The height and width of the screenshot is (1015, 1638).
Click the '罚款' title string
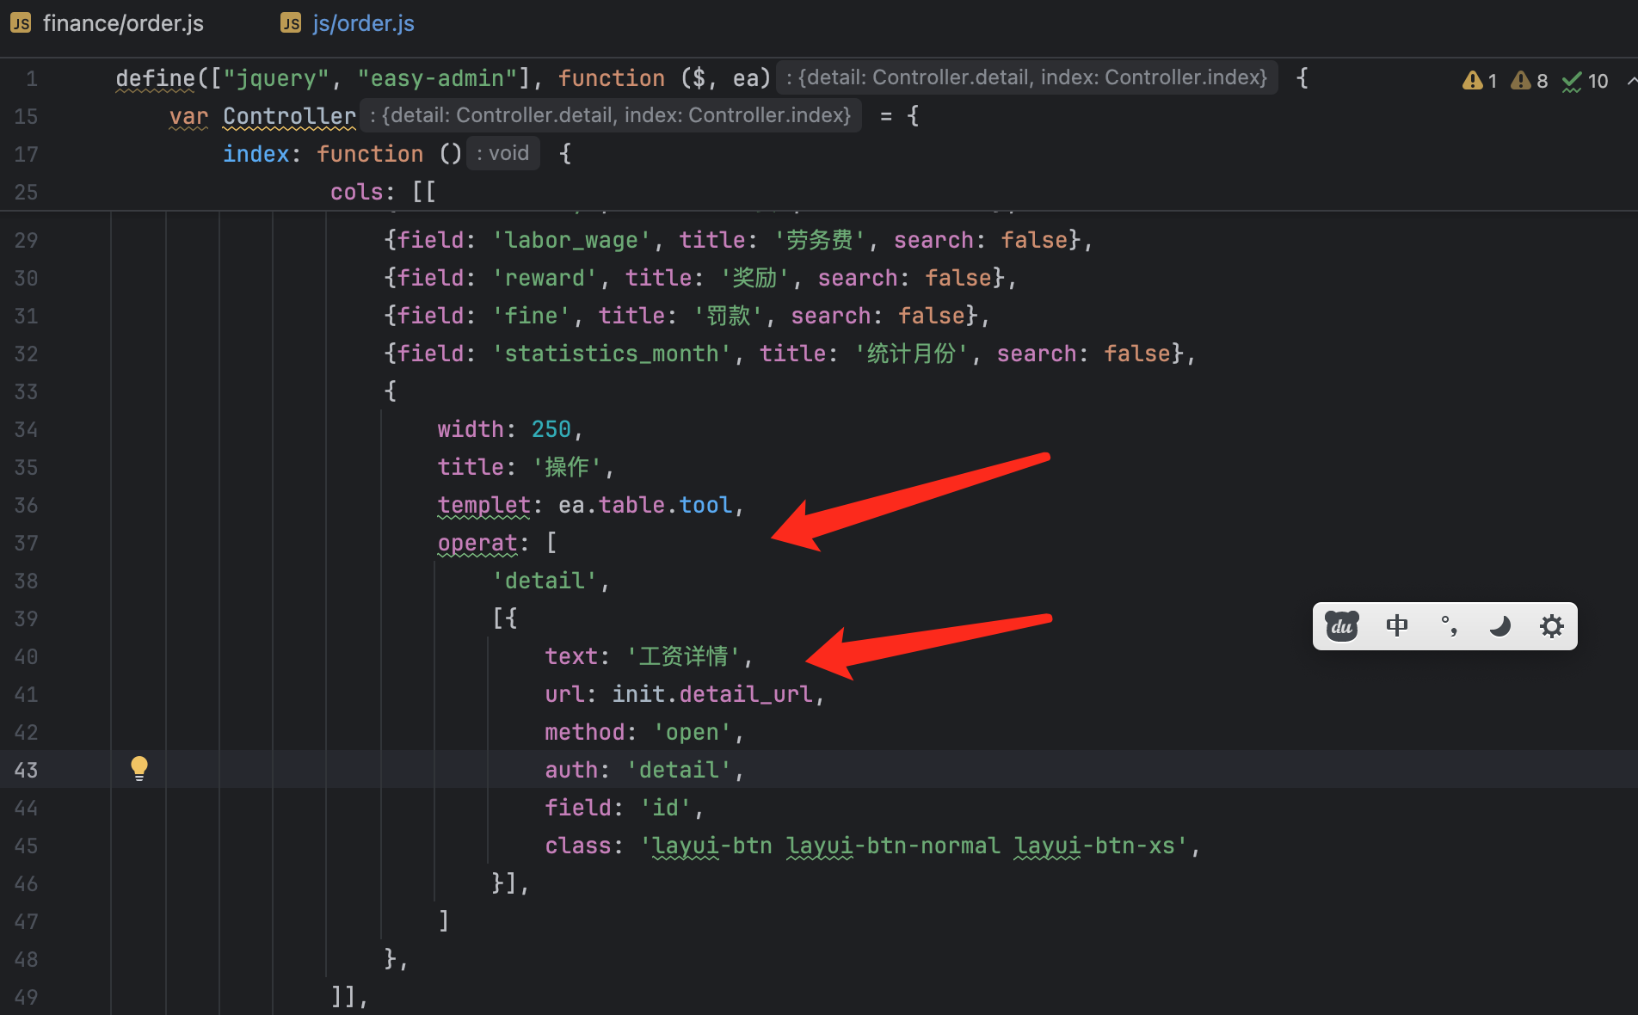[x=729, y=316]
